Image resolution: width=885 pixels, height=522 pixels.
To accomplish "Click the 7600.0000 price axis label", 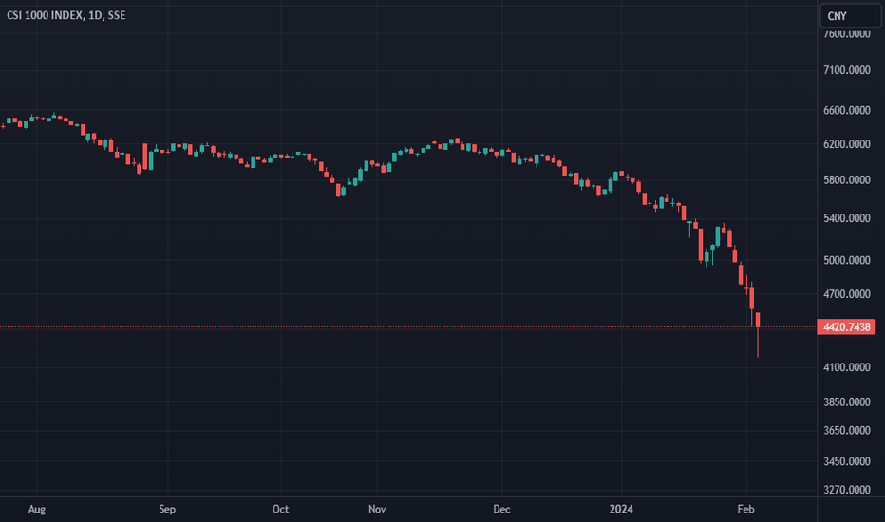I will pyautogui.click(x=846, y=34).
